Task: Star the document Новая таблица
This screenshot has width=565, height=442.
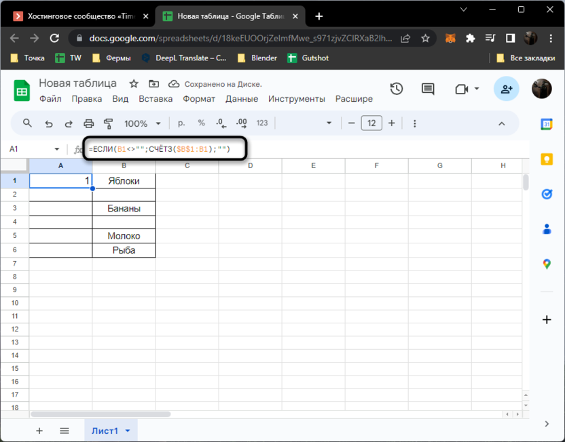Action: 134,83
